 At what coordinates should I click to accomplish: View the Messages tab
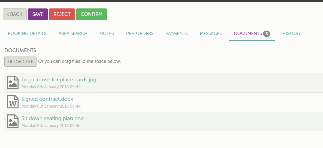coord(211,33)
